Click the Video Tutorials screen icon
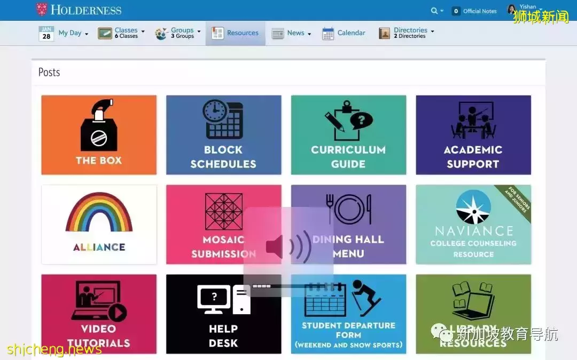The image size is (577, 360). click(99, 301)
